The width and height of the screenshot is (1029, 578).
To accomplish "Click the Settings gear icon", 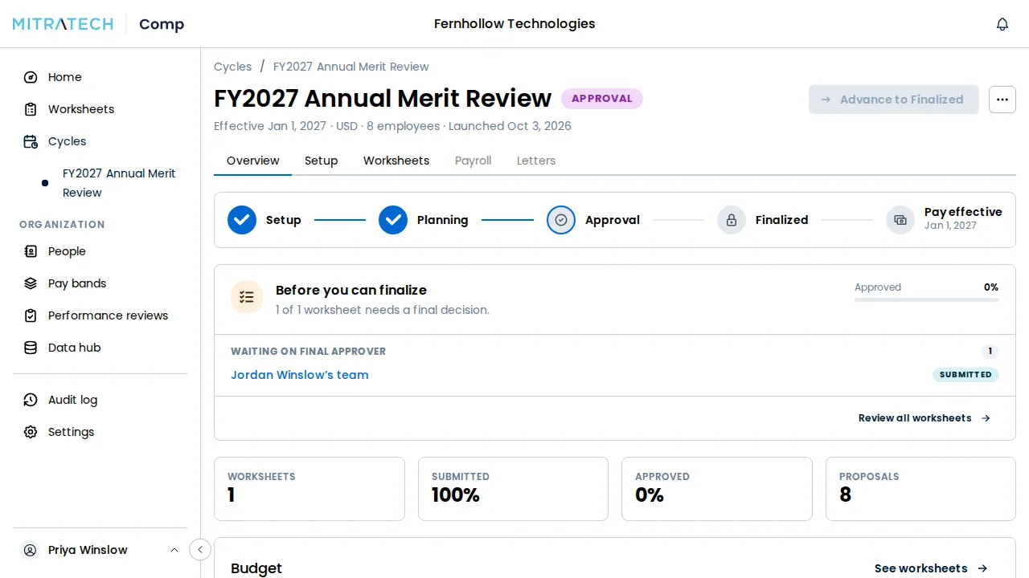I will [x=31, y=432].
